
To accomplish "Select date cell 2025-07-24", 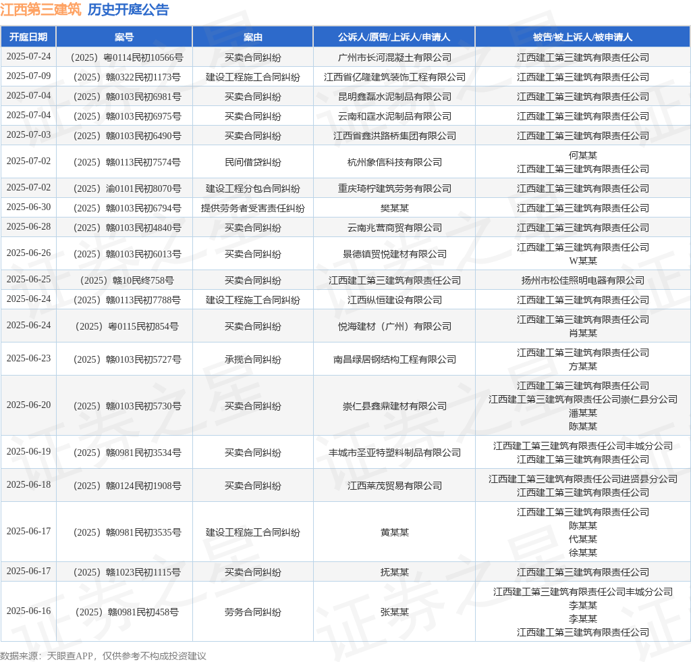I will pyautogui.click(x=28, y=57).
